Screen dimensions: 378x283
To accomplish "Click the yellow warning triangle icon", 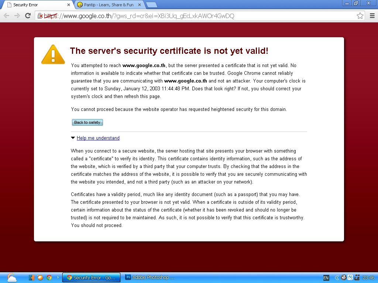I will (53, 55).
